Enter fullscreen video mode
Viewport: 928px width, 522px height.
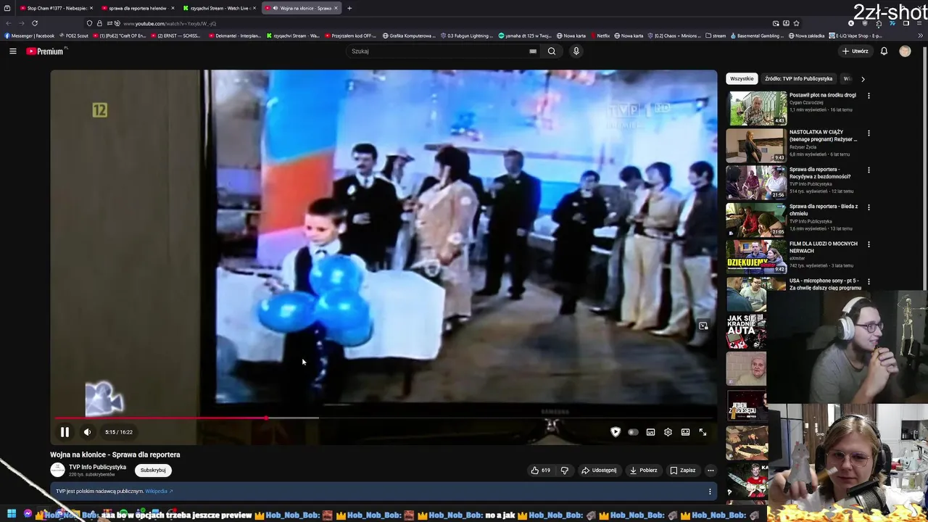tap(703, 432)
